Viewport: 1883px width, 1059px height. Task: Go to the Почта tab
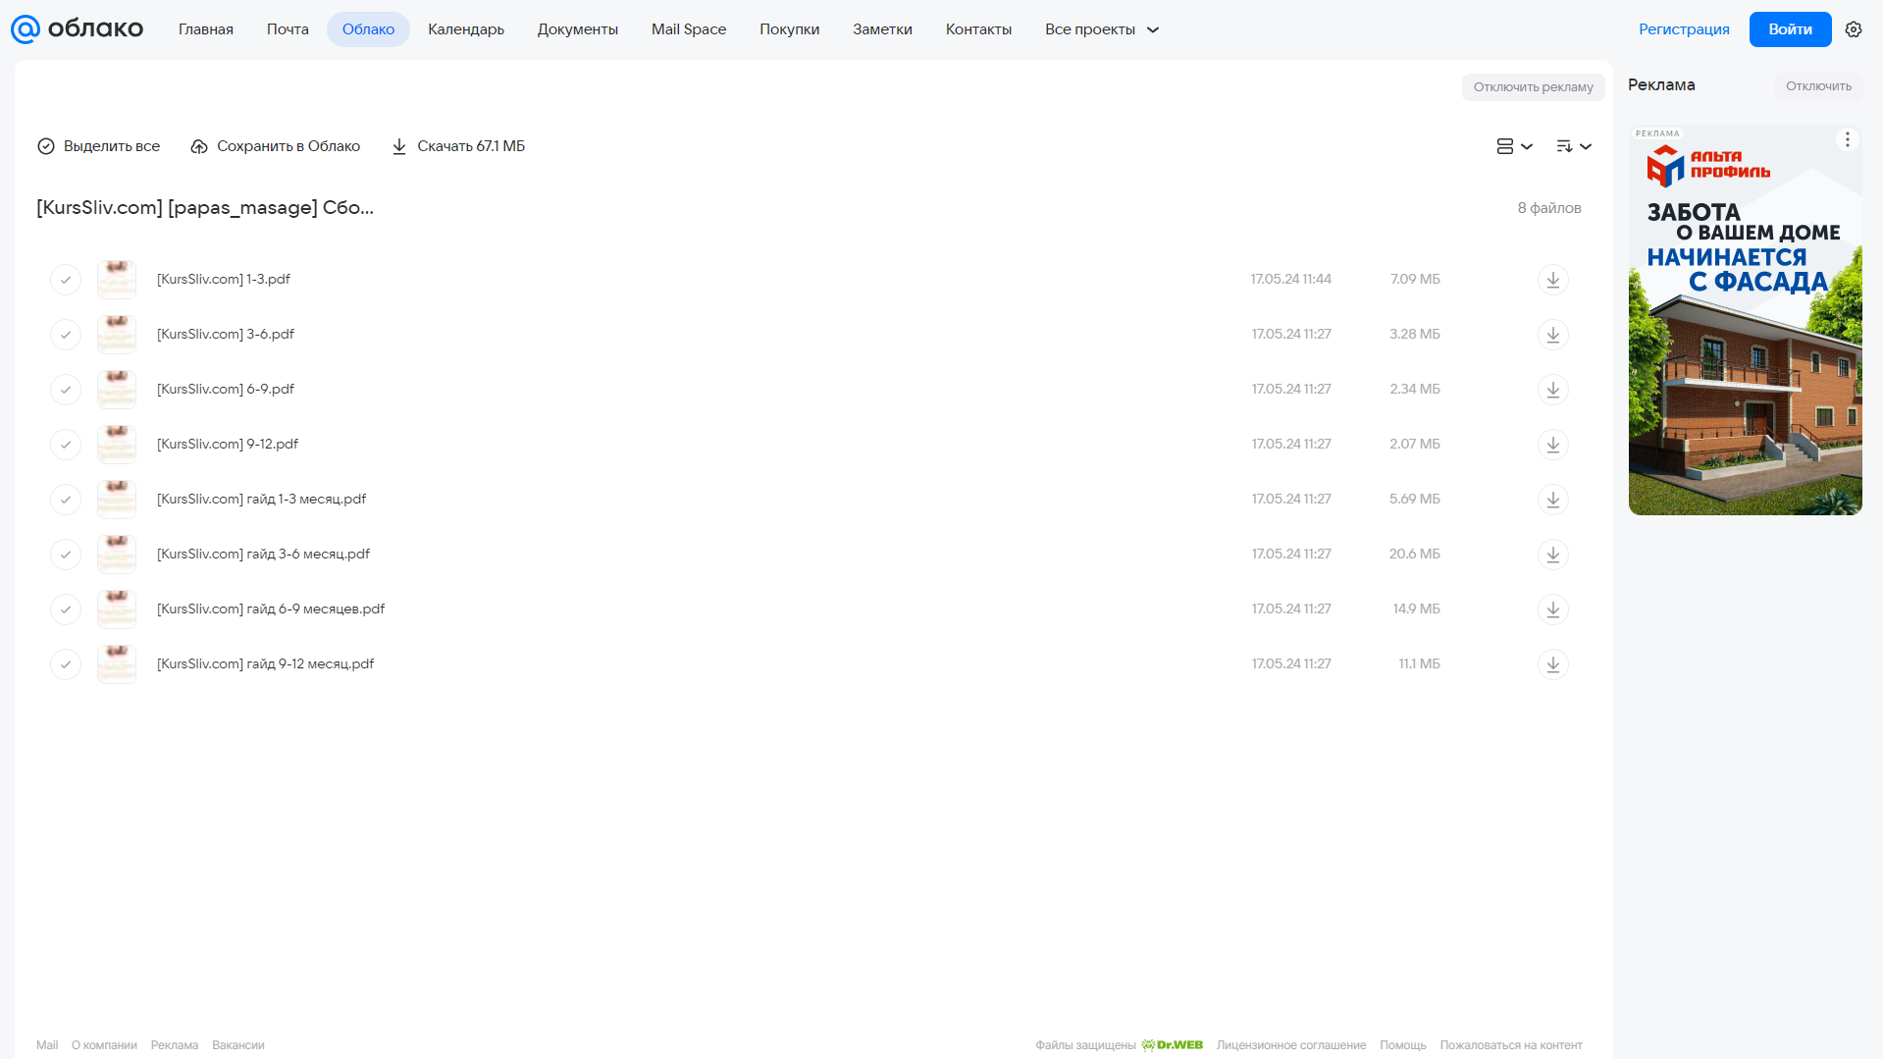(x=288, y=29)
